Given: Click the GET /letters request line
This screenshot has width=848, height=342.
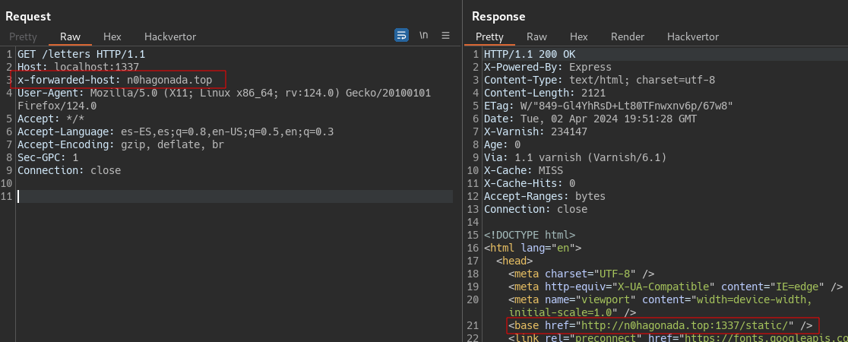Looking at the screenshot, I should click(81, 54).
